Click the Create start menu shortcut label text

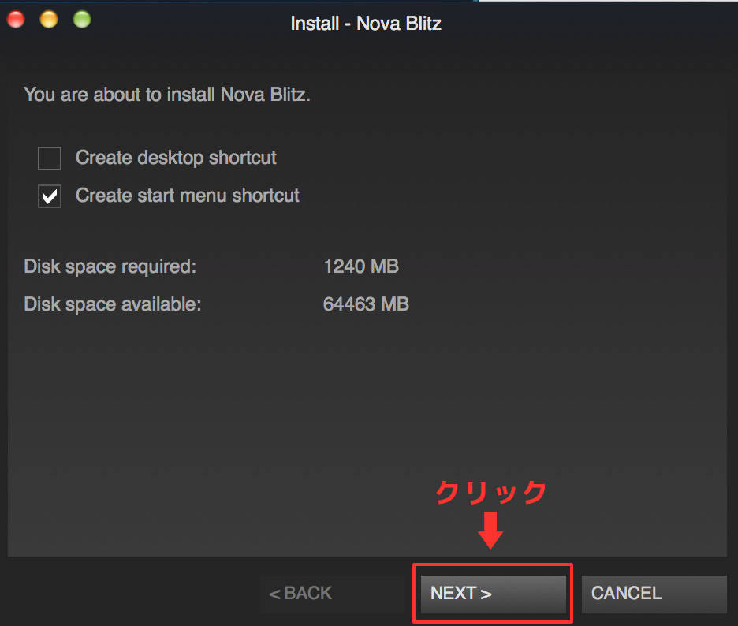pyautogui.click(x=188, y=196)
